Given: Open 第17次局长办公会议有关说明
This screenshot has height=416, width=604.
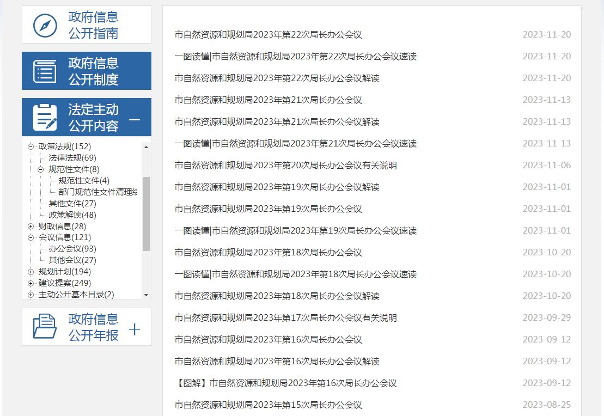Looking at the screenshot, I should 286,317.
